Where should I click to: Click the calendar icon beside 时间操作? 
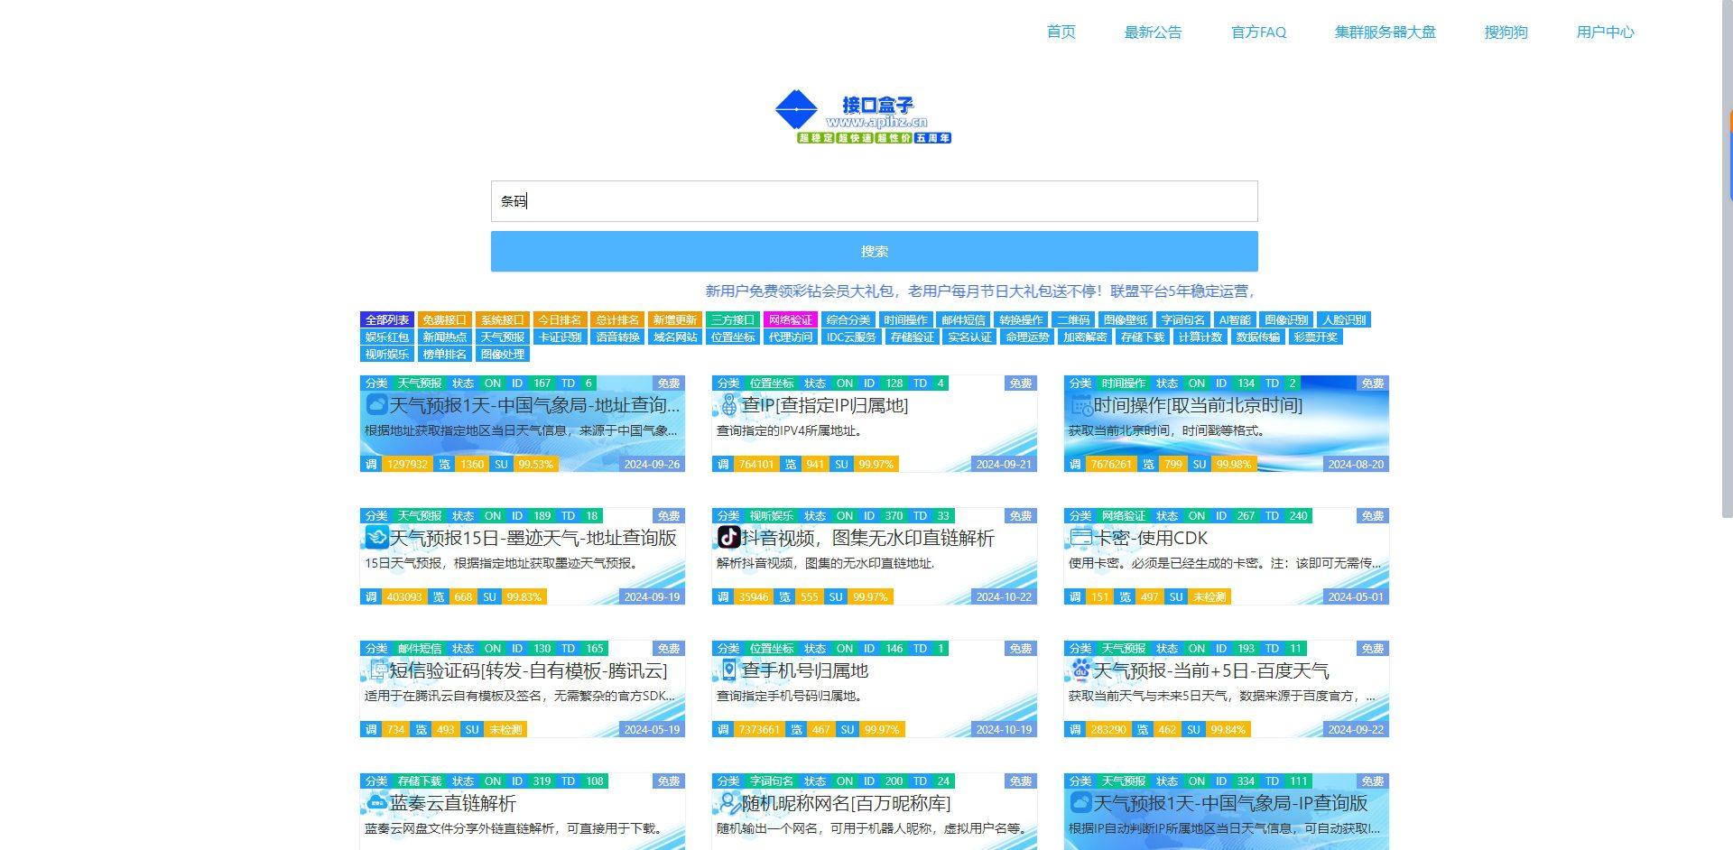pos(1080,405)
